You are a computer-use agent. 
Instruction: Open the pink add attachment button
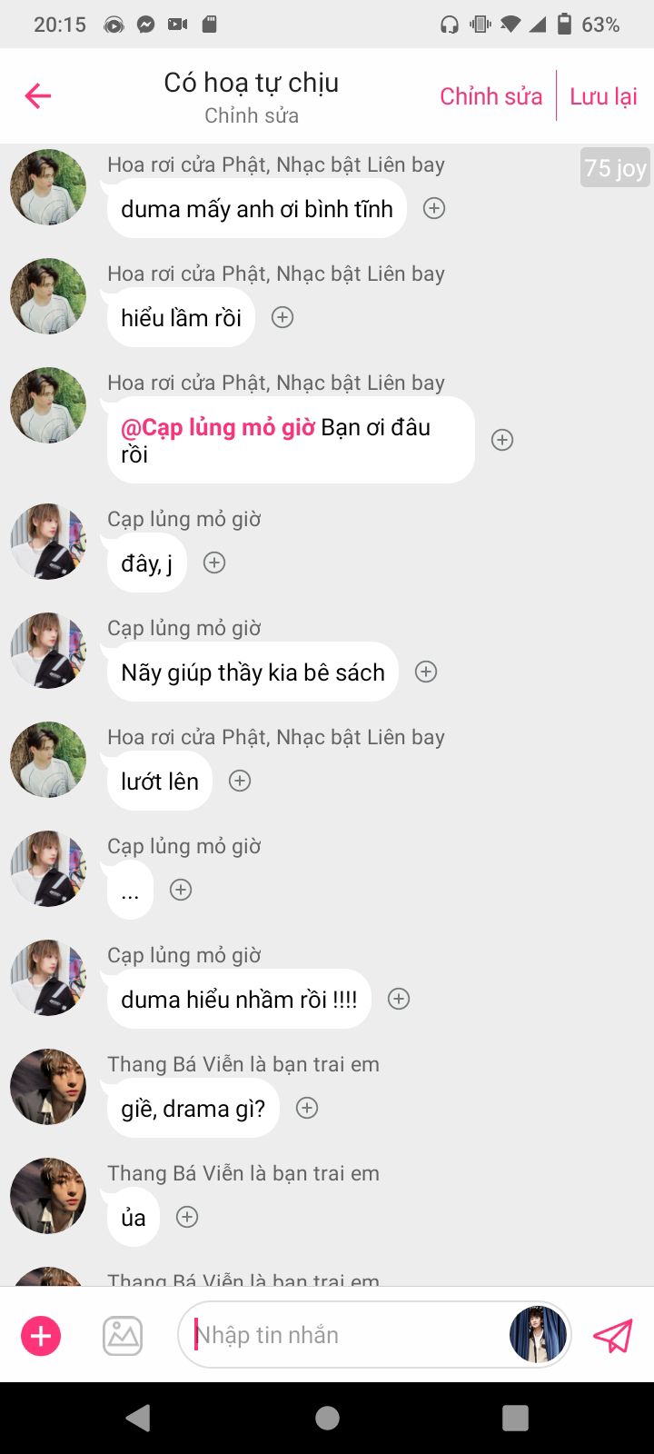point(41,1336)
